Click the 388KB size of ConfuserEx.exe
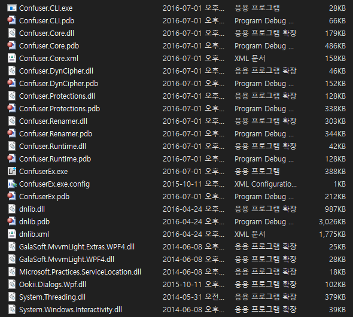Screen dimensions: 353x317 click(335, 172)
